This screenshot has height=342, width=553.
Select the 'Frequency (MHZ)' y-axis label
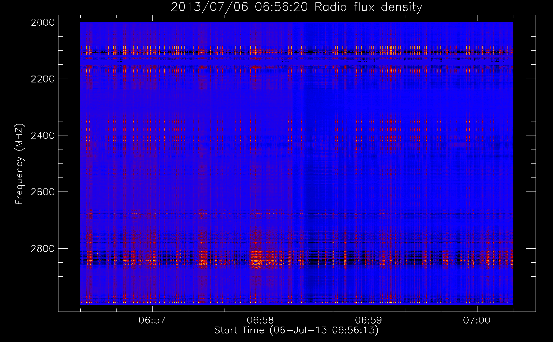(x=20, y=164)
